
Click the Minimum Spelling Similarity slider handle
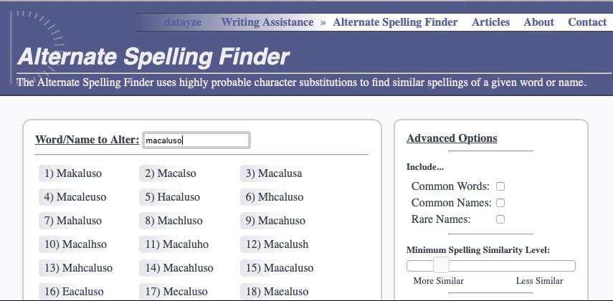coord(441,265)
